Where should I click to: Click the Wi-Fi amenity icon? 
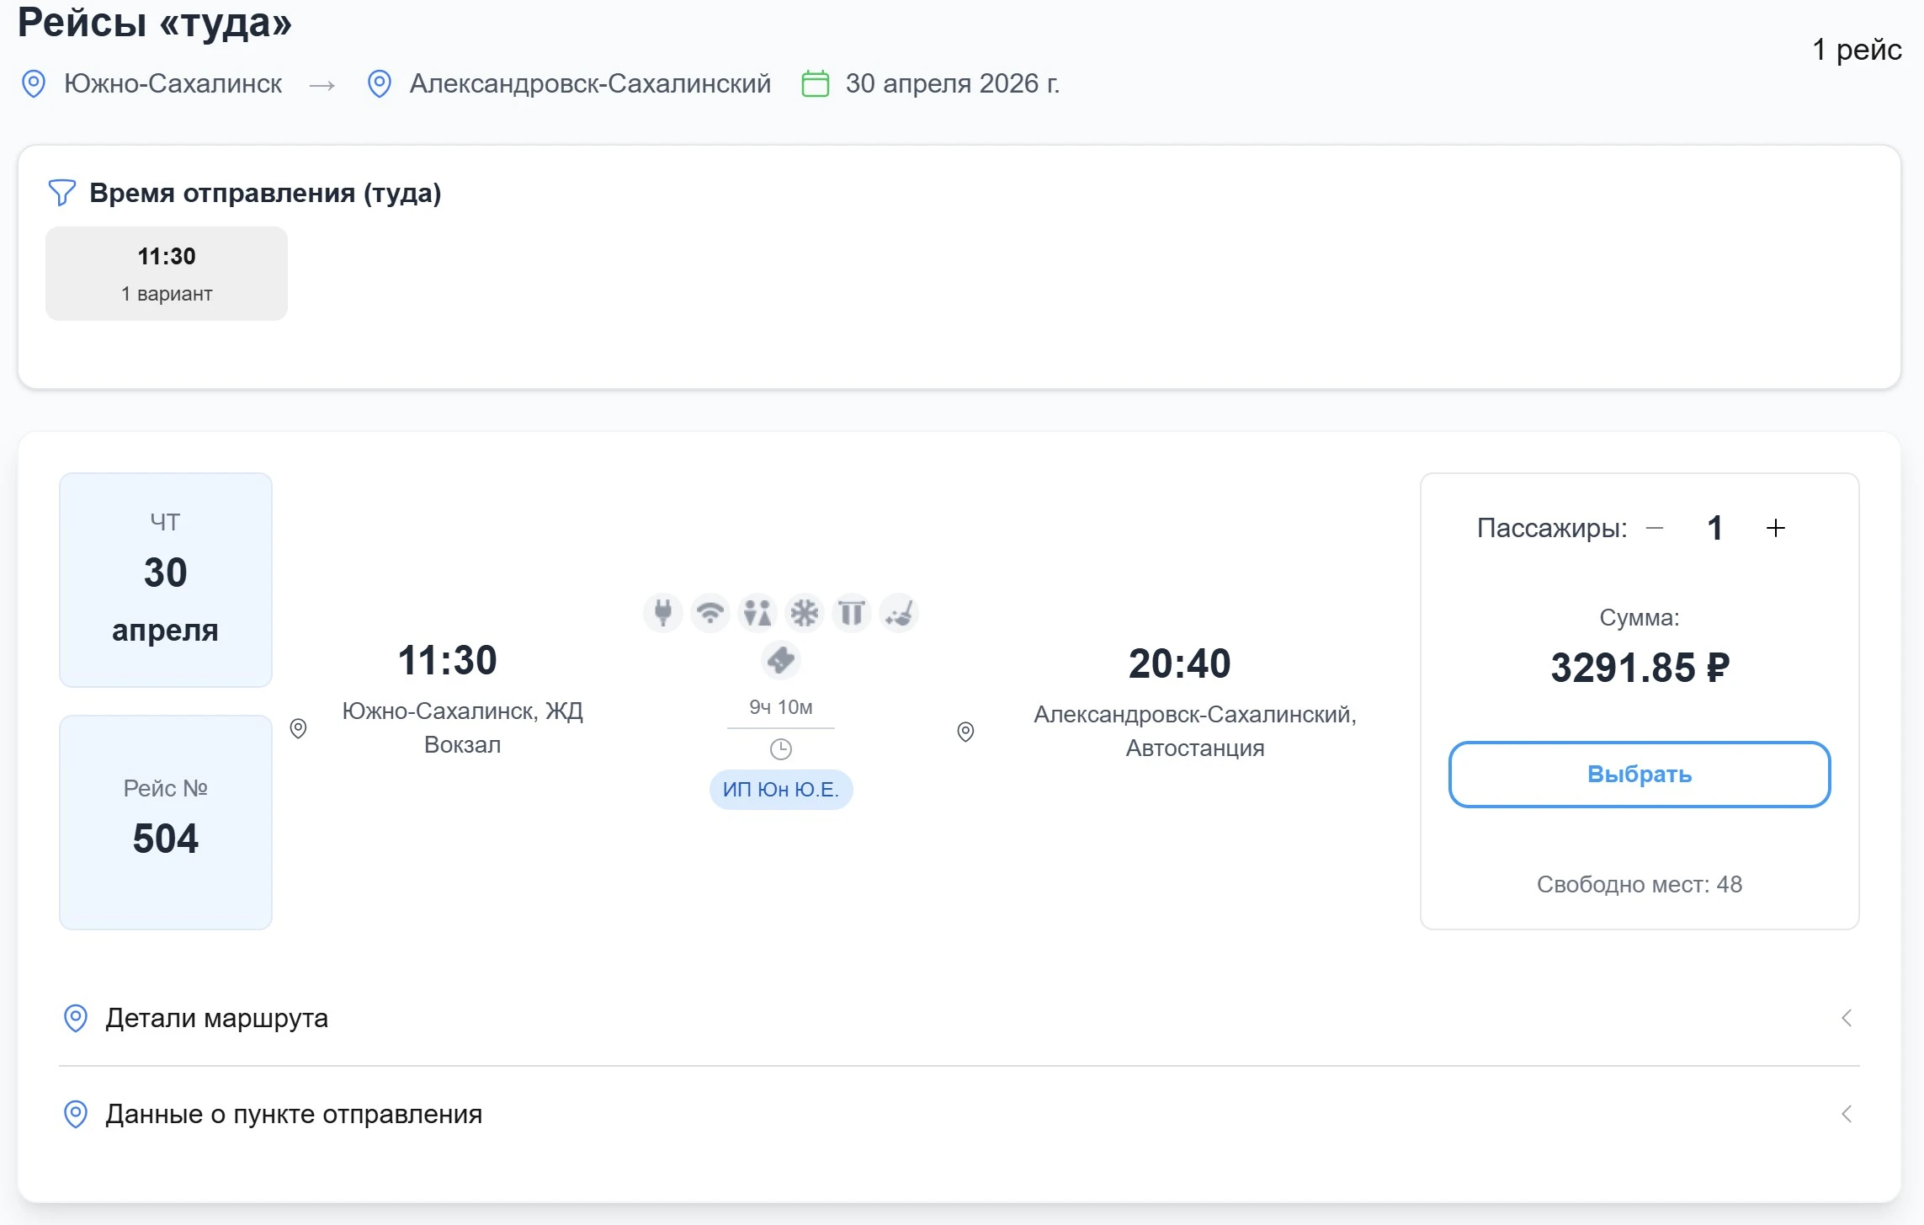click(x=711, y=613)
